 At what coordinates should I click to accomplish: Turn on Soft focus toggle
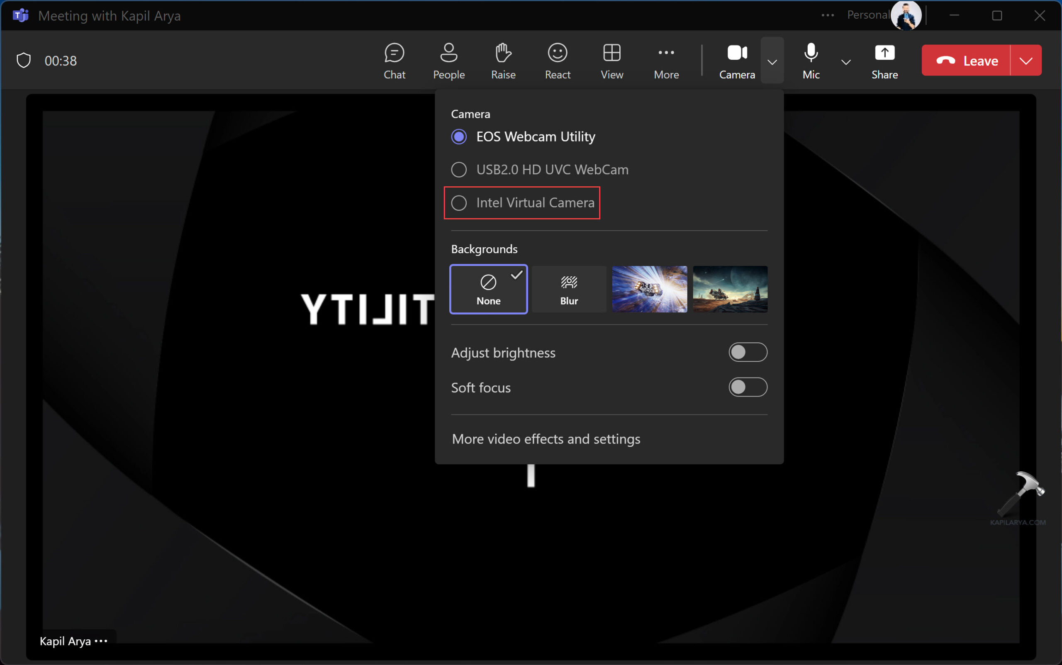tap(748, 387)
